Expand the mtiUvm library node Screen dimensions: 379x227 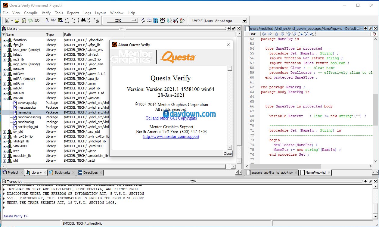tap(4, 93)
